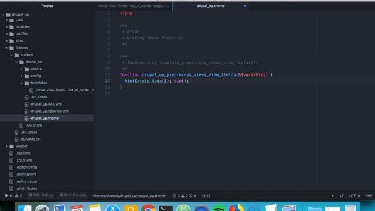Screen dimensions: 375x211
Task: Click the 'kint' call on line 12
Action: [129, 81]
